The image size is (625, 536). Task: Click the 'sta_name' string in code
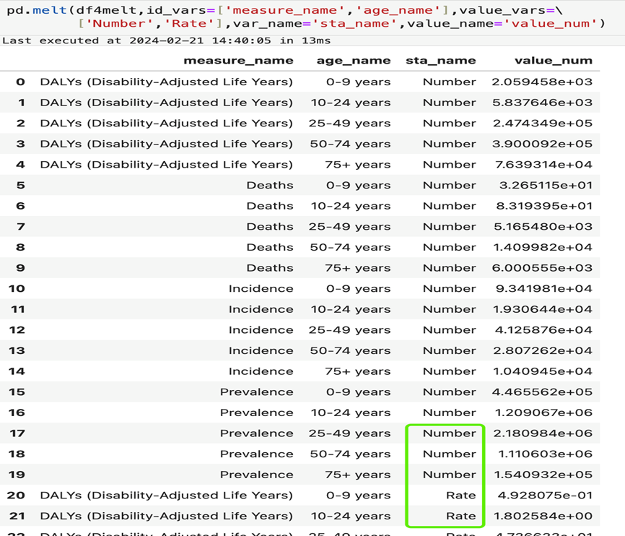[355, 24]
